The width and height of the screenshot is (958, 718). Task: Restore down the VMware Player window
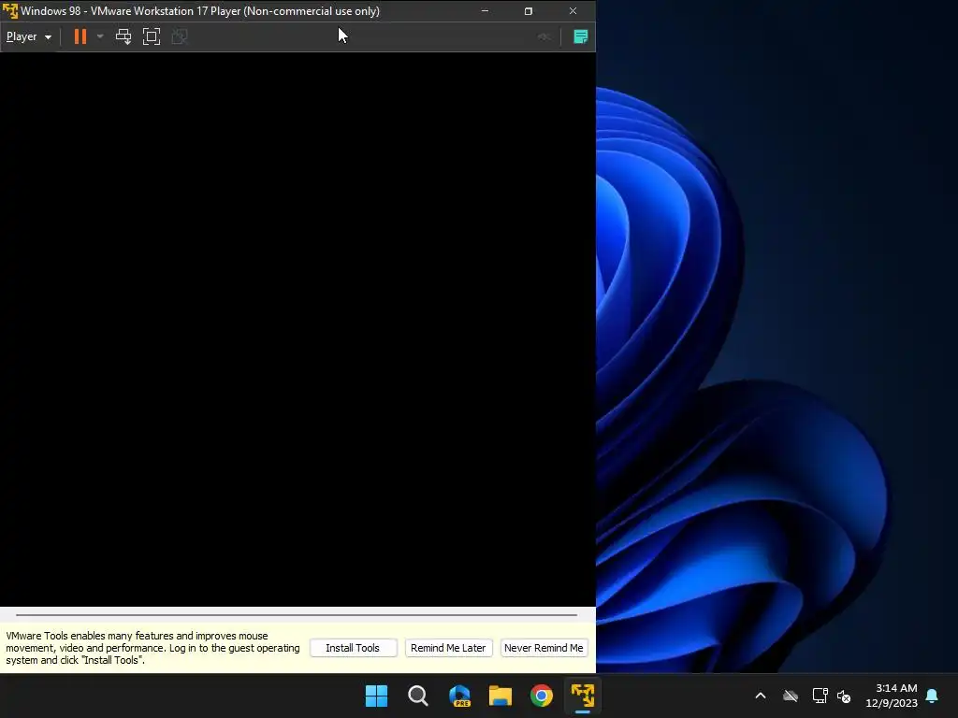coord(529,11)
